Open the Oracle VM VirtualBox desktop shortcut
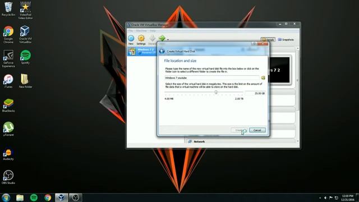Screen dimensions: 359x202 25,35
